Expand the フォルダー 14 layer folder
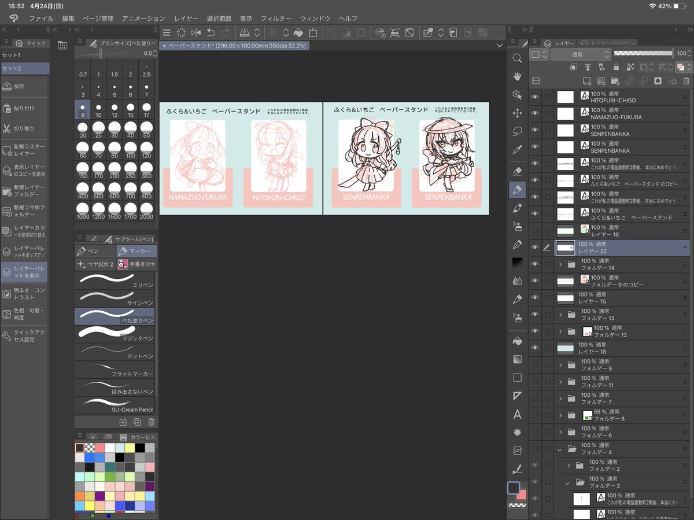Image resolution: width=694 pixels, height=520 pixels. 560,264
